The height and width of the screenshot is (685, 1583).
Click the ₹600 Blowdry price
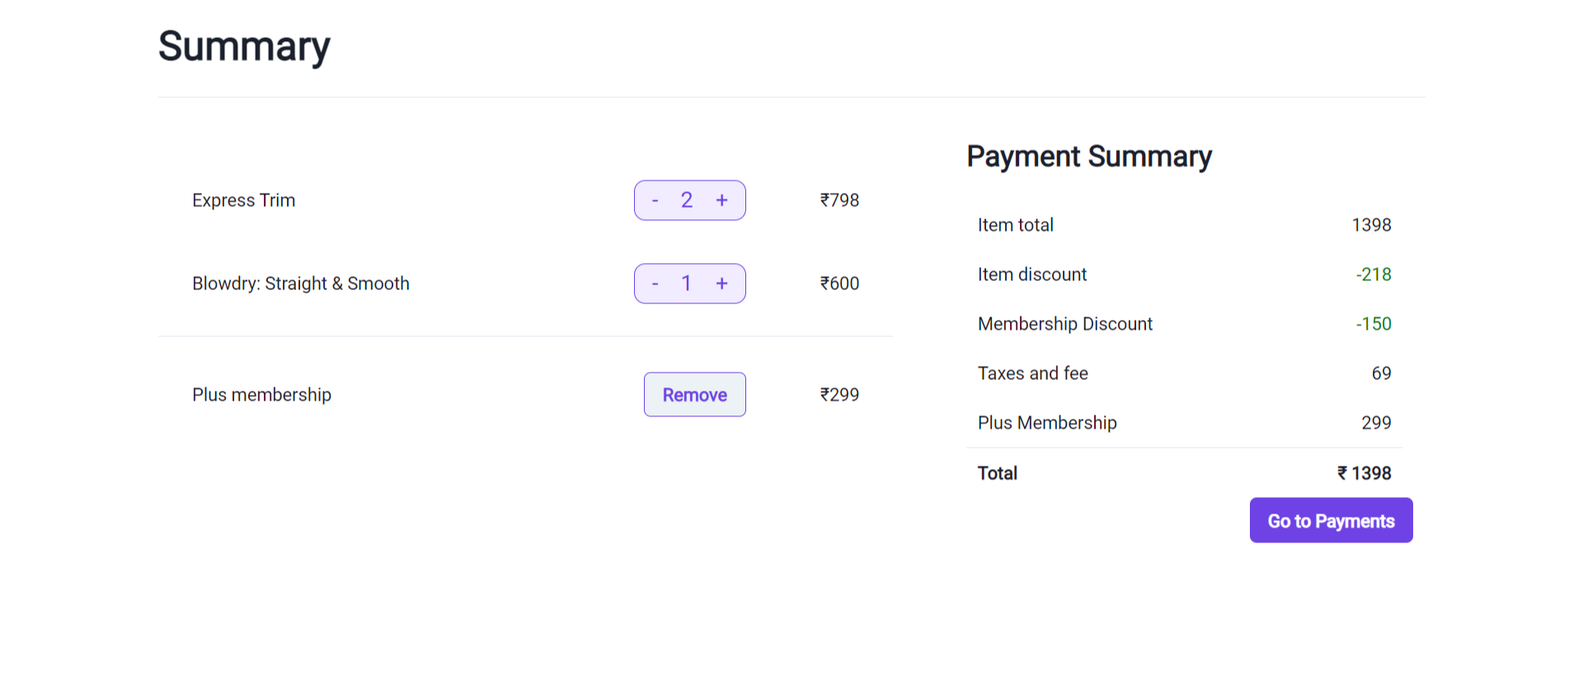click(x=839, y=284)
